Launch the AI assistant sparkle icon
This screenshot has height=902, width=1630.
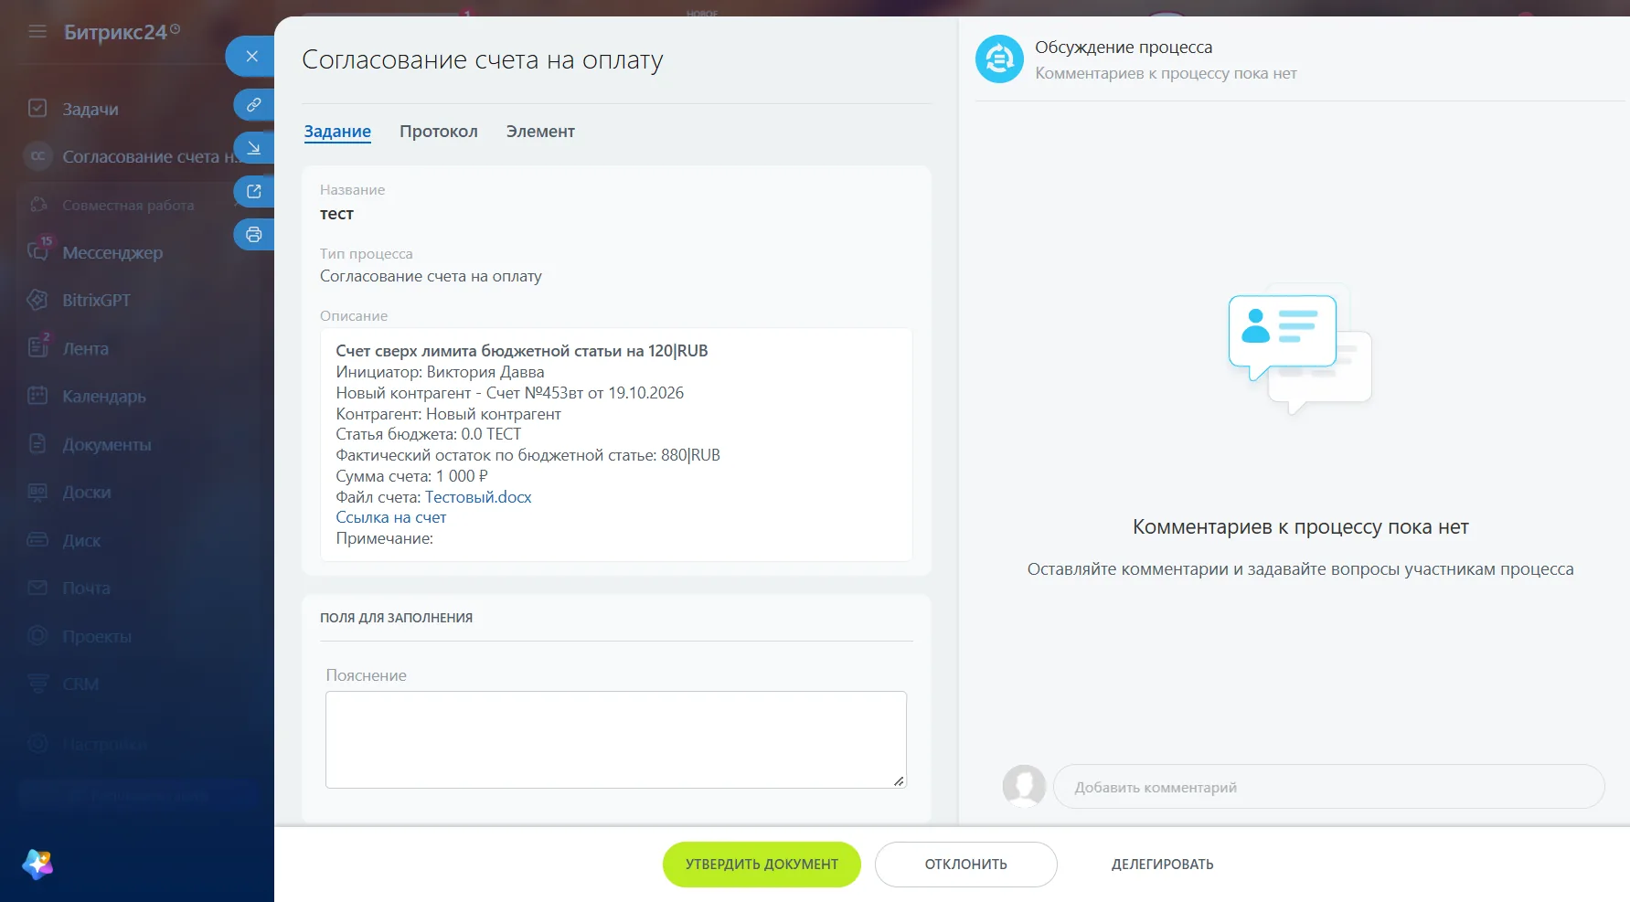pyautogui.click(x=37, y=864)
